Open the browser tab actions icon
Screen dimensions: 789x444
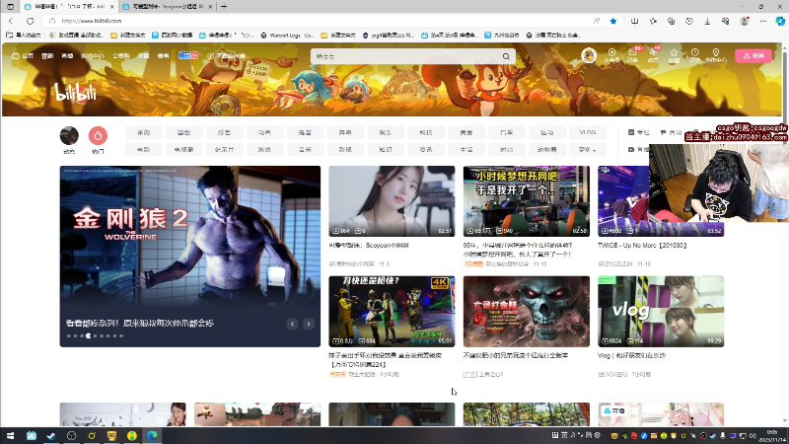click(10, 7)
